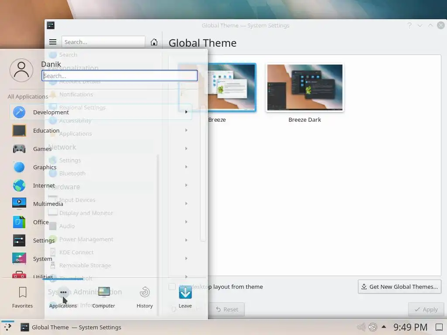The height and width of the screenshot is (335, 447).
Task: Click the Internet globe icon
Action: pos(19,185)
